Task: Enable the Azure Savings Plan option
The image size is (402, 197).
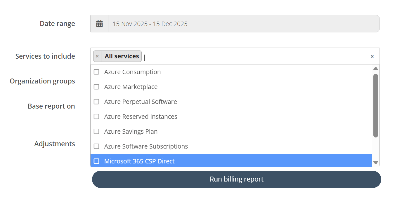Action: [x=96, y=131]
